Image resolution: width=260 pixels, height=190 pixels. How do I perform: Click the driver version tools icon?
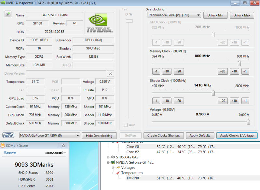tap(110, 73)
